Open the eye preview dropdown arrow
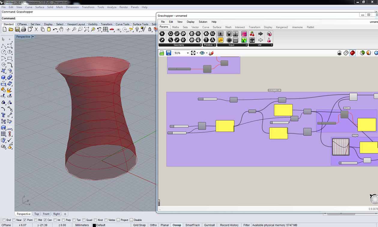The height and width of the screenshot is (227, 378). tap(207, 53)
